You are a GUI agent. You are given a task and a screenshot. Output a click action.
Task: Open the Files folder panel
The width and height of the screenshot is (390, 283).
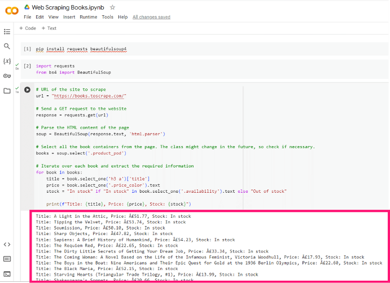[x=7, y=90]
